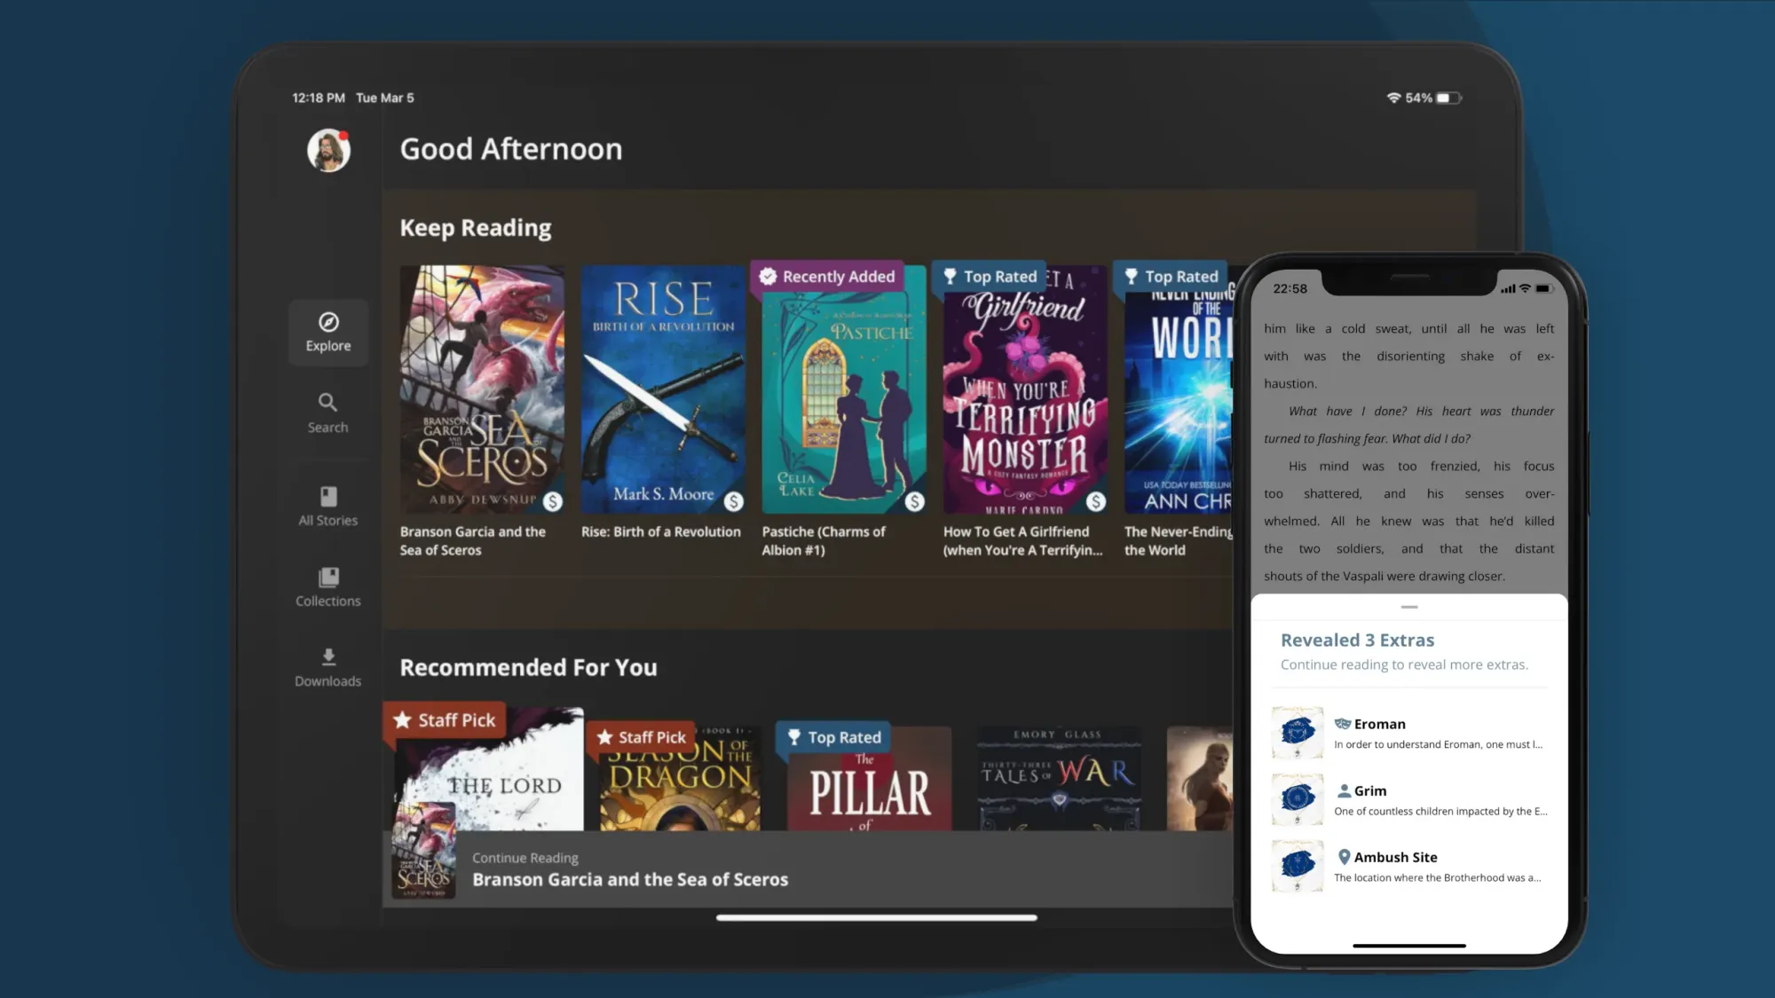Tap the coin icon on Girlfriend Monster cover
Screen dimensions: 1775x998
[x=1096, y=501]
